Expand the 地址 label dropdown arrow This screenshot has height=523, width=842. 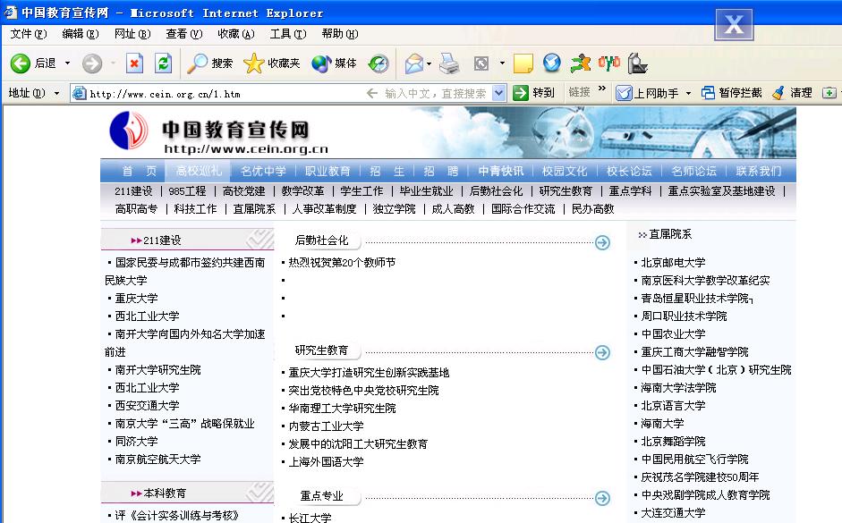(57, 93)
